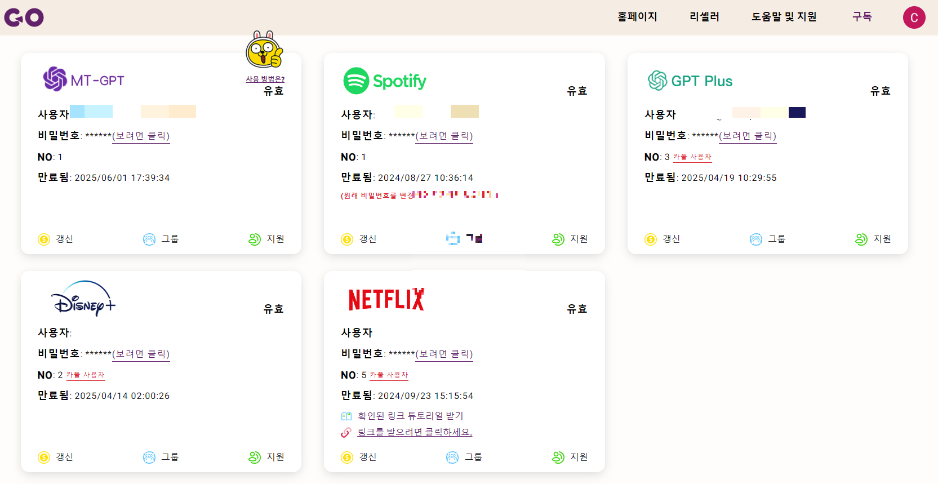938x484 pixels.
Task: Click the tutorial book icon on Netflix card
Action: [x=346, y=416]
